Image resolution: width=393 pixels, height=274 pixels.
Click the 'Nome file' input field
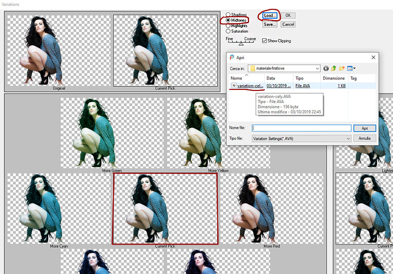click(x=302, y=128)
